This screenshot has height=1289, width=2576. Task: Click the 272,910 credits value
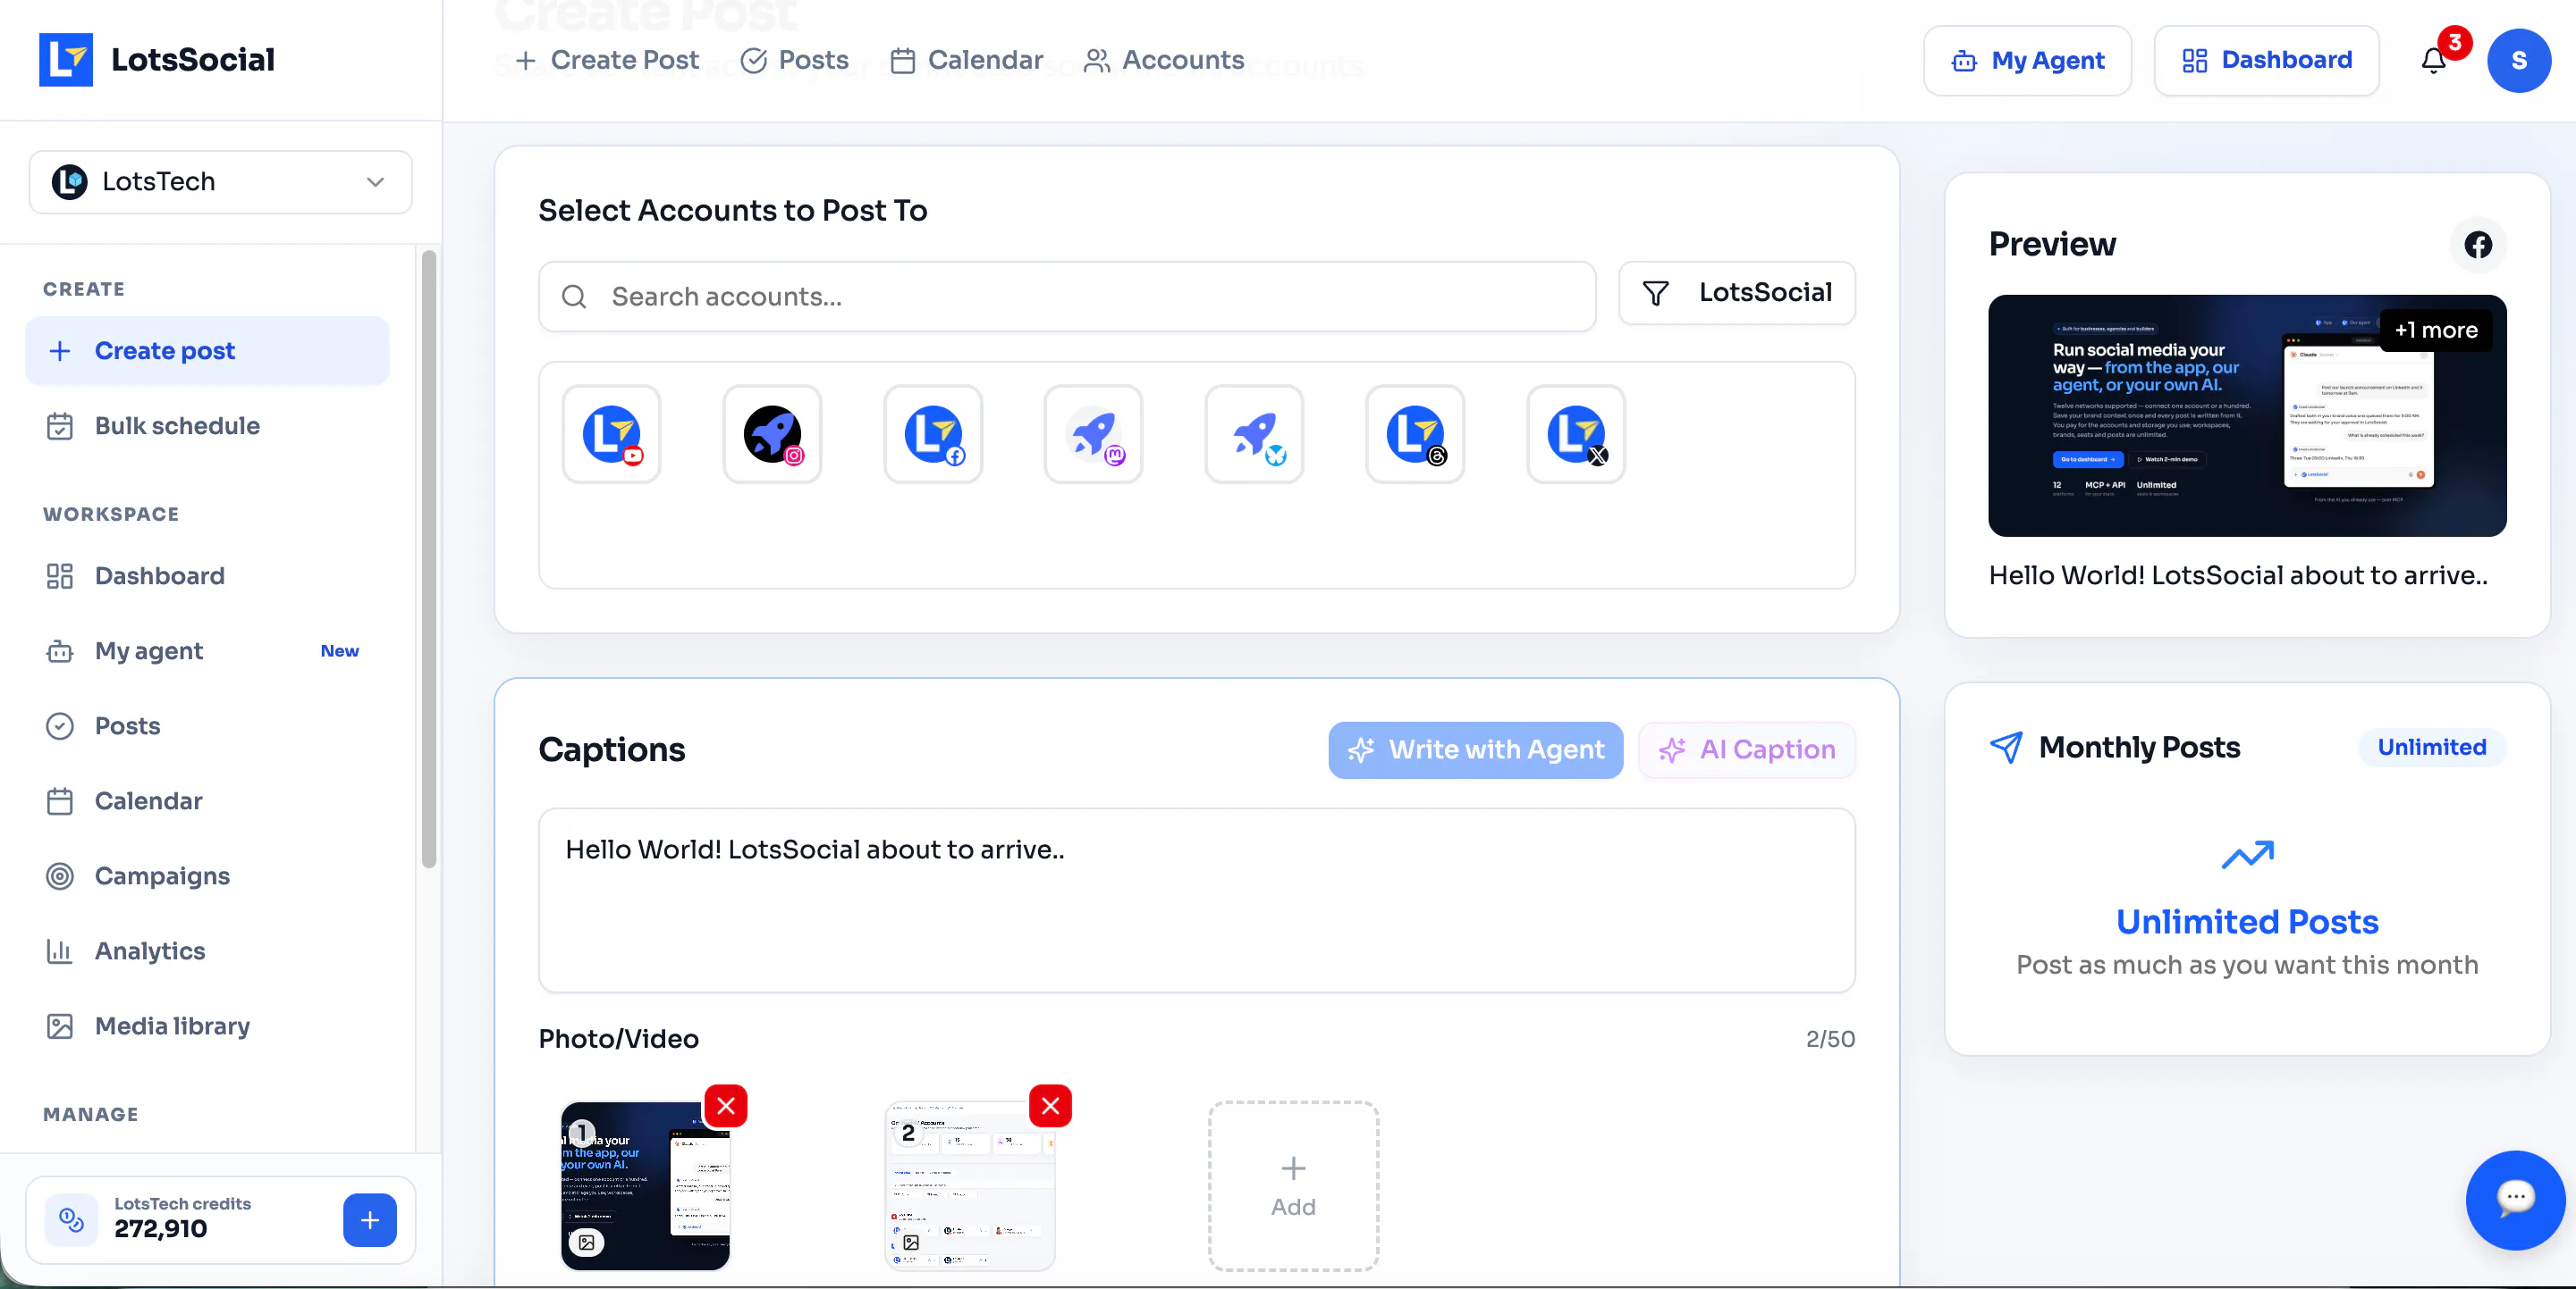pos(160,1229)
